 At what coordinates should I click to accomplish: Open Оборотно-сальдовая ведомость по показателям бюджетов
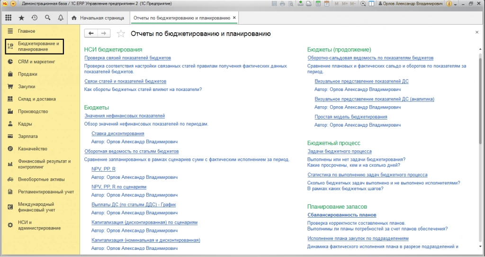pos(370,57)
